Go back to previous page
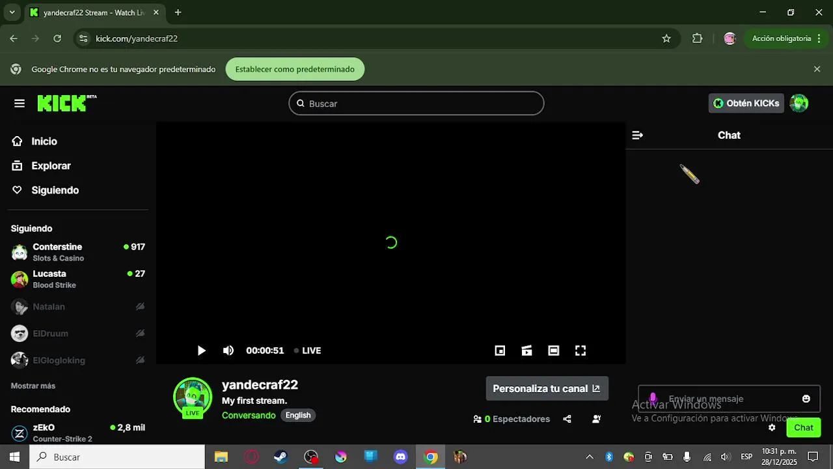The height and width of the screenshot is (469, 833). [x=14, y=38]
